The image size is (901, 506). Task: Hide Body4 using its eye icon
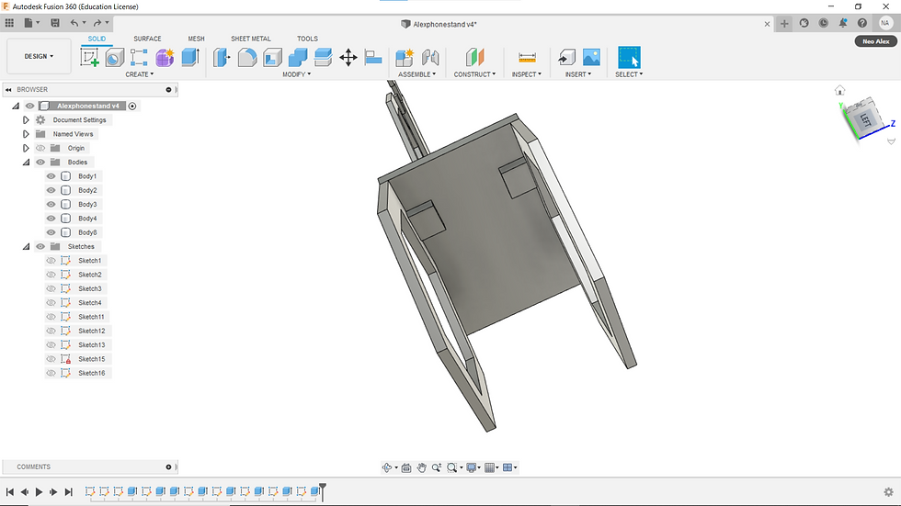[51, 219]
